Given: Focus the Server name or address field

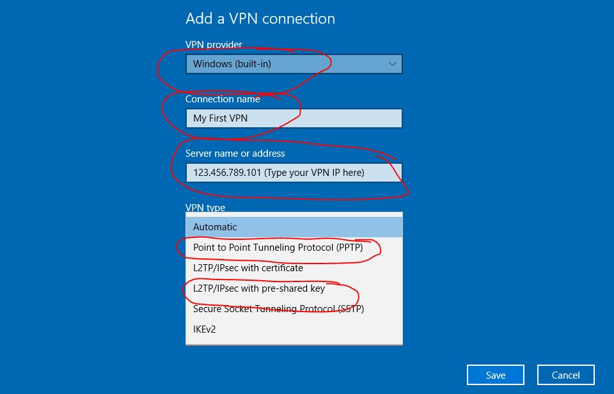Looking at the screenshot, I should coord(294,173).
